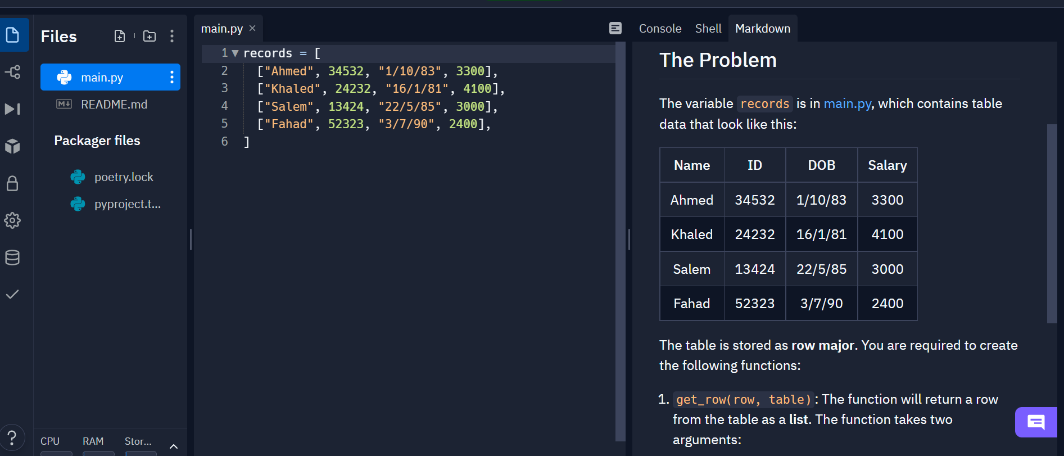Click the Add file icon
The image size is (1064, 456).
120,36
